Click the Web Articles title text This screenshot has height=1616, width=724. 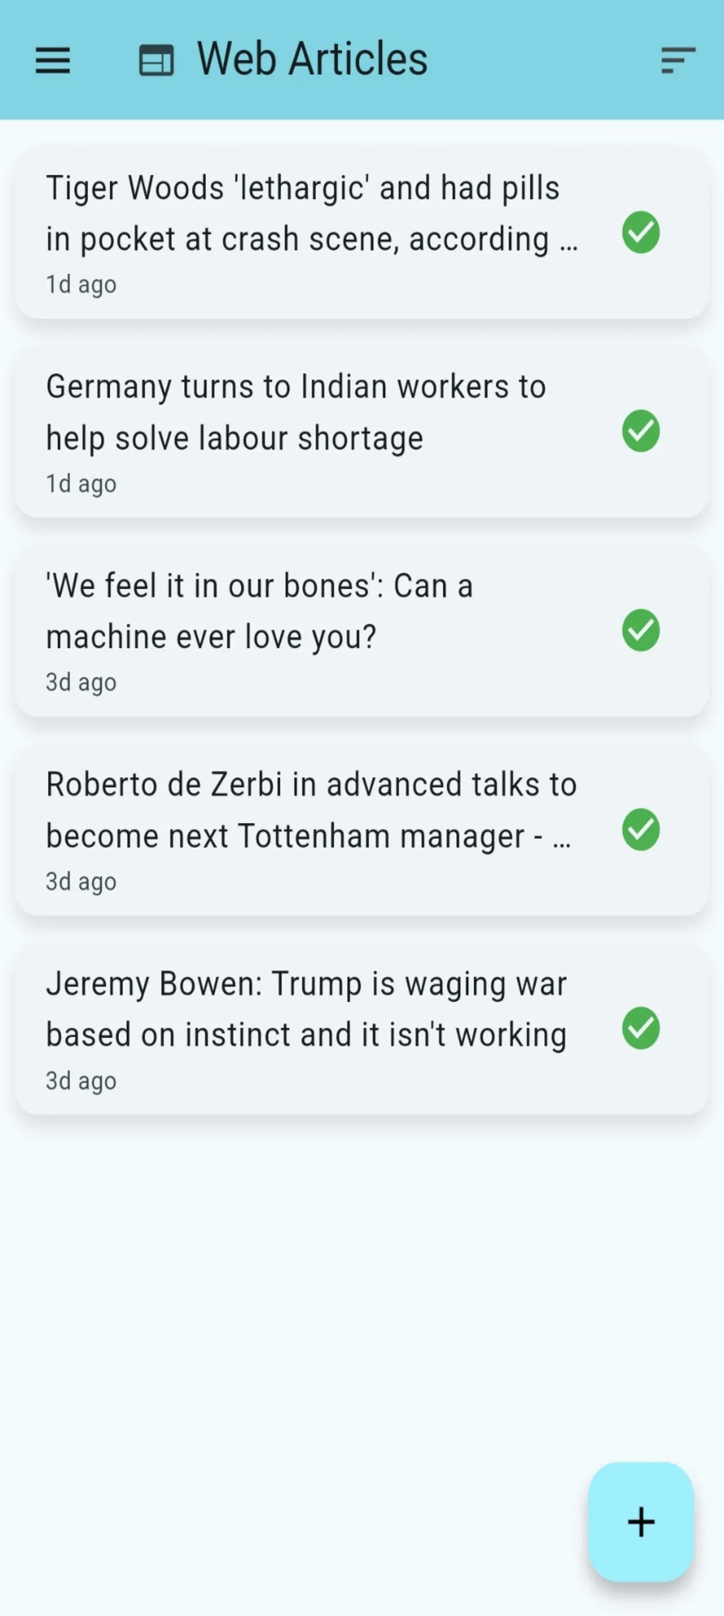tap(312, 58)
